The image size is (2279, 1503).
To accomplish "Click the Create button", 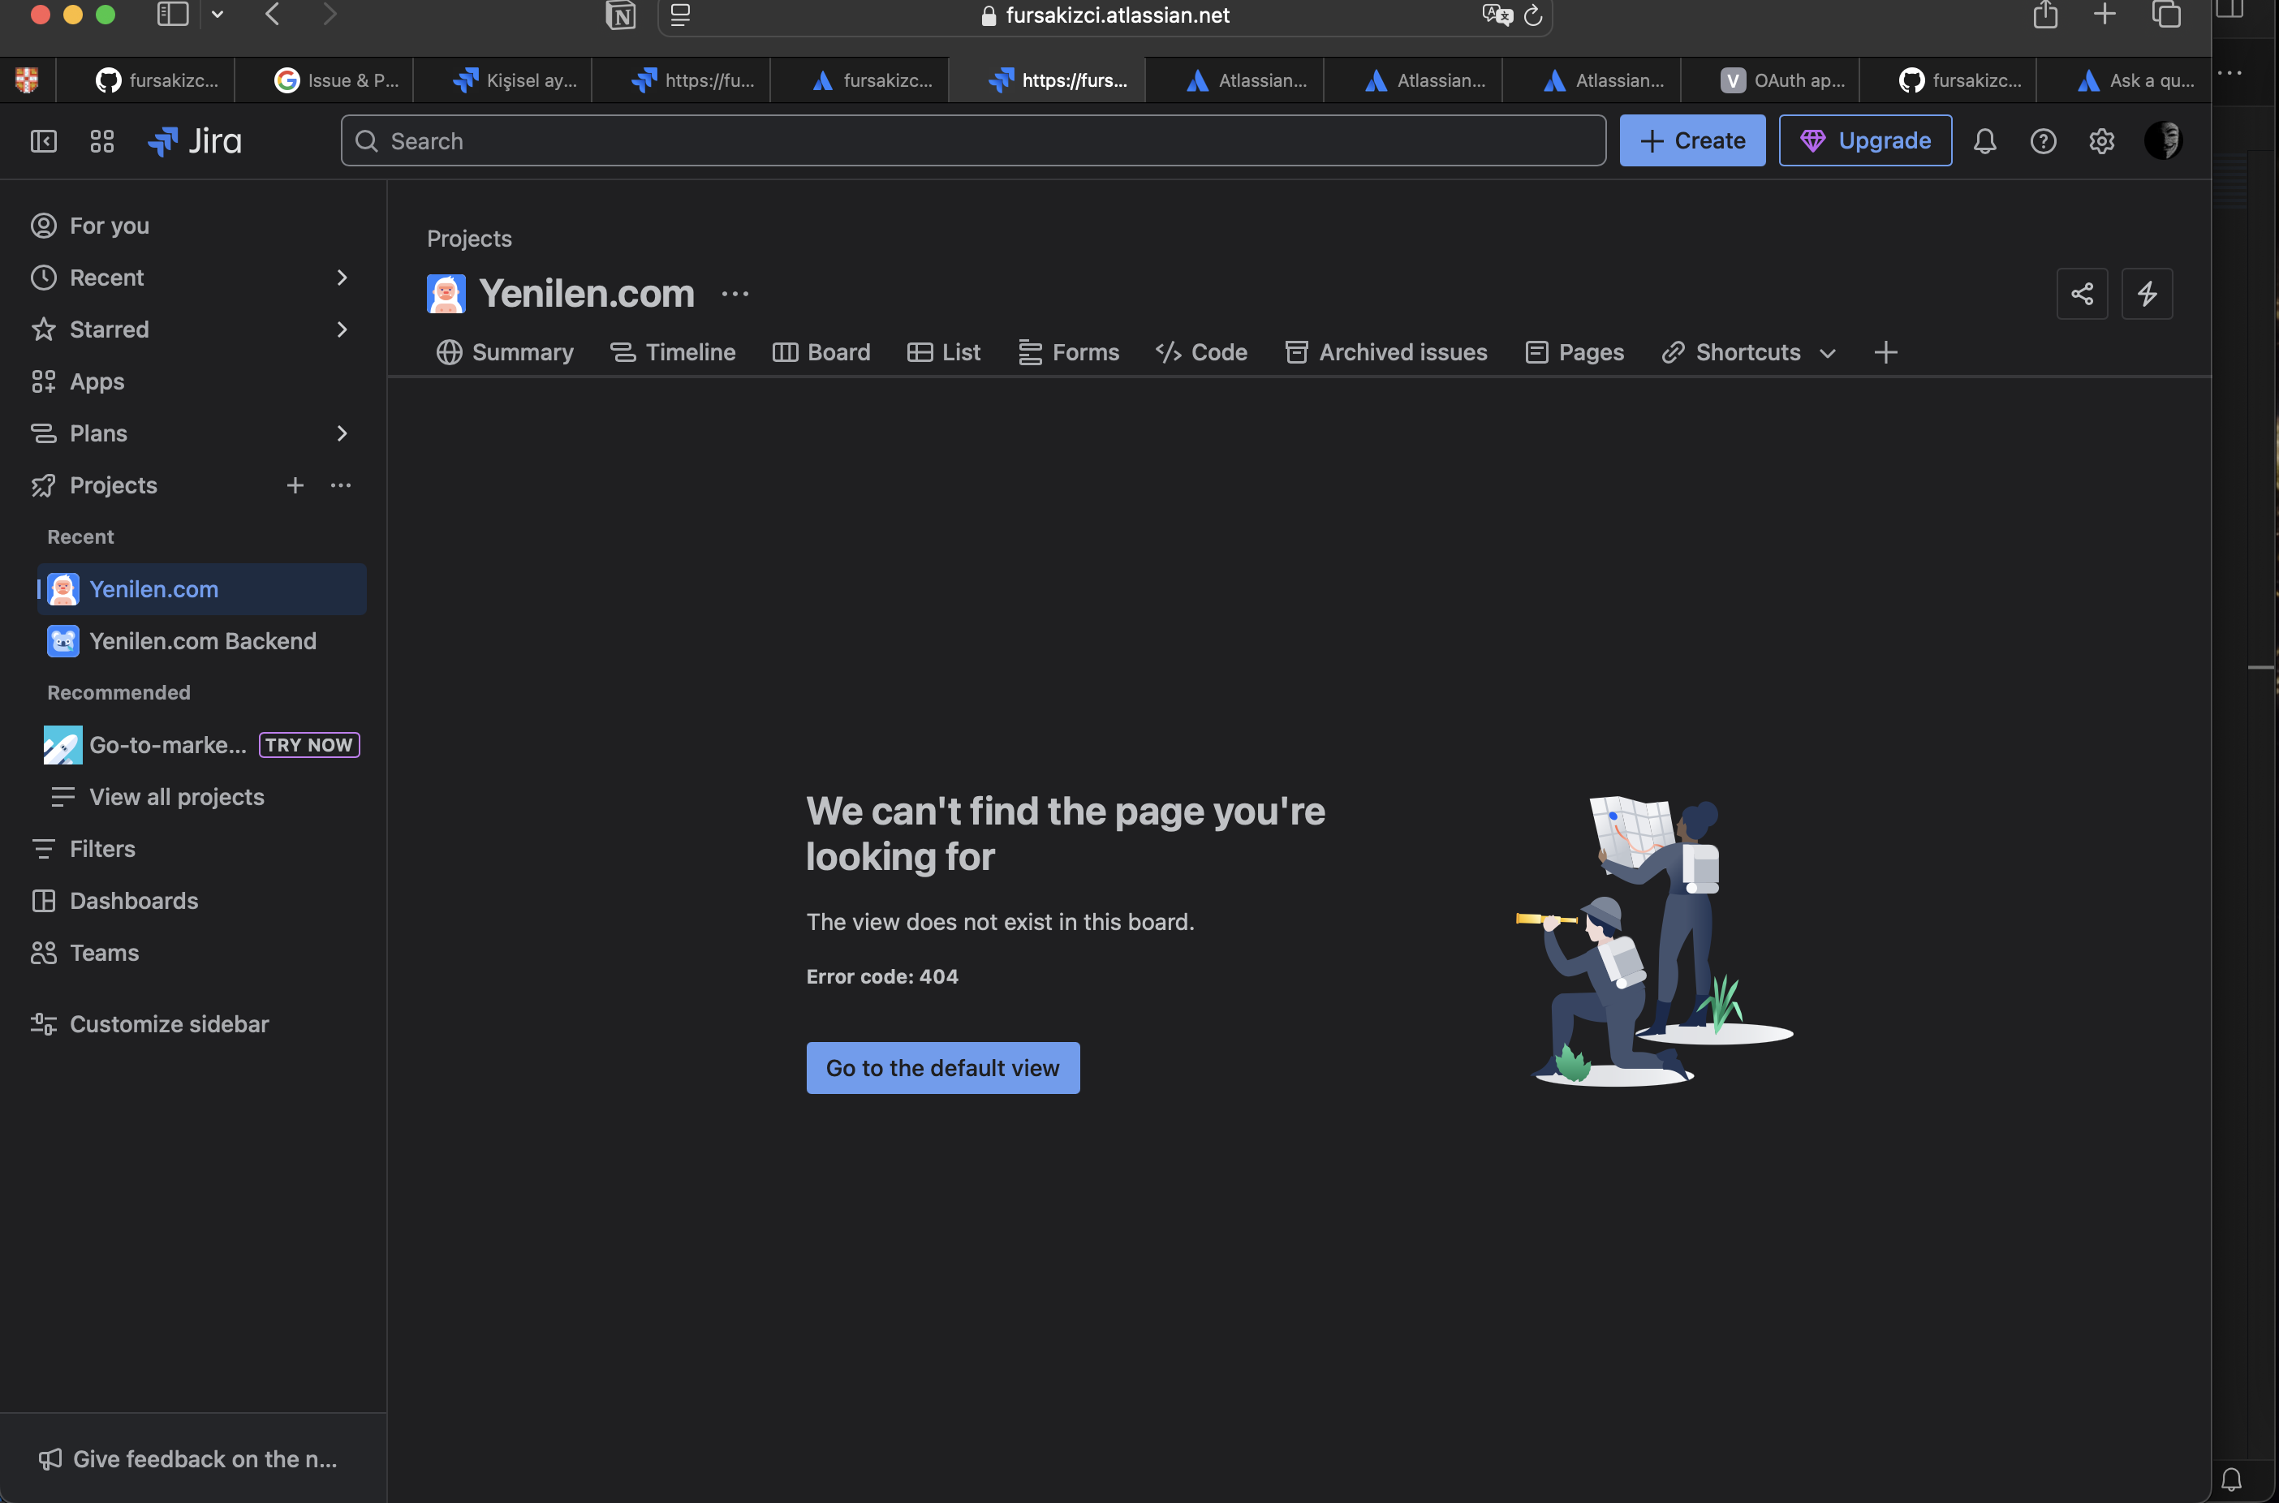I will [1692, 141].
